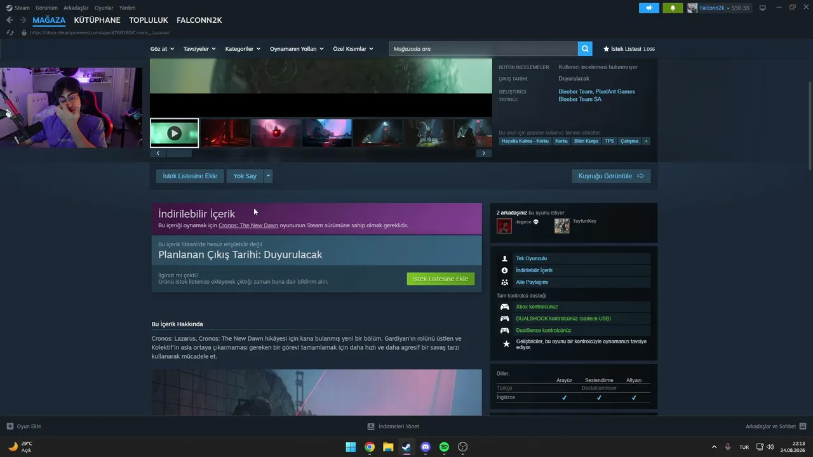813x457 pixels.
Task: Expand the Özel Kısımlar dropdown
Action: (x=353, y=49)
